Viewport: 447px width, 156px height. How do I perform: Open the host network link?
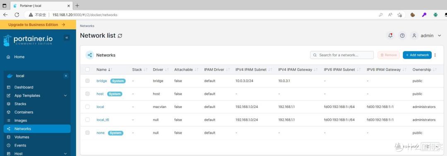100,94
